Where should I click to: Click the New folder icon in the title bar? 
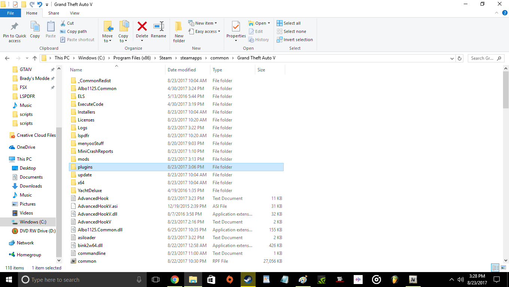(x=24, y=4)
